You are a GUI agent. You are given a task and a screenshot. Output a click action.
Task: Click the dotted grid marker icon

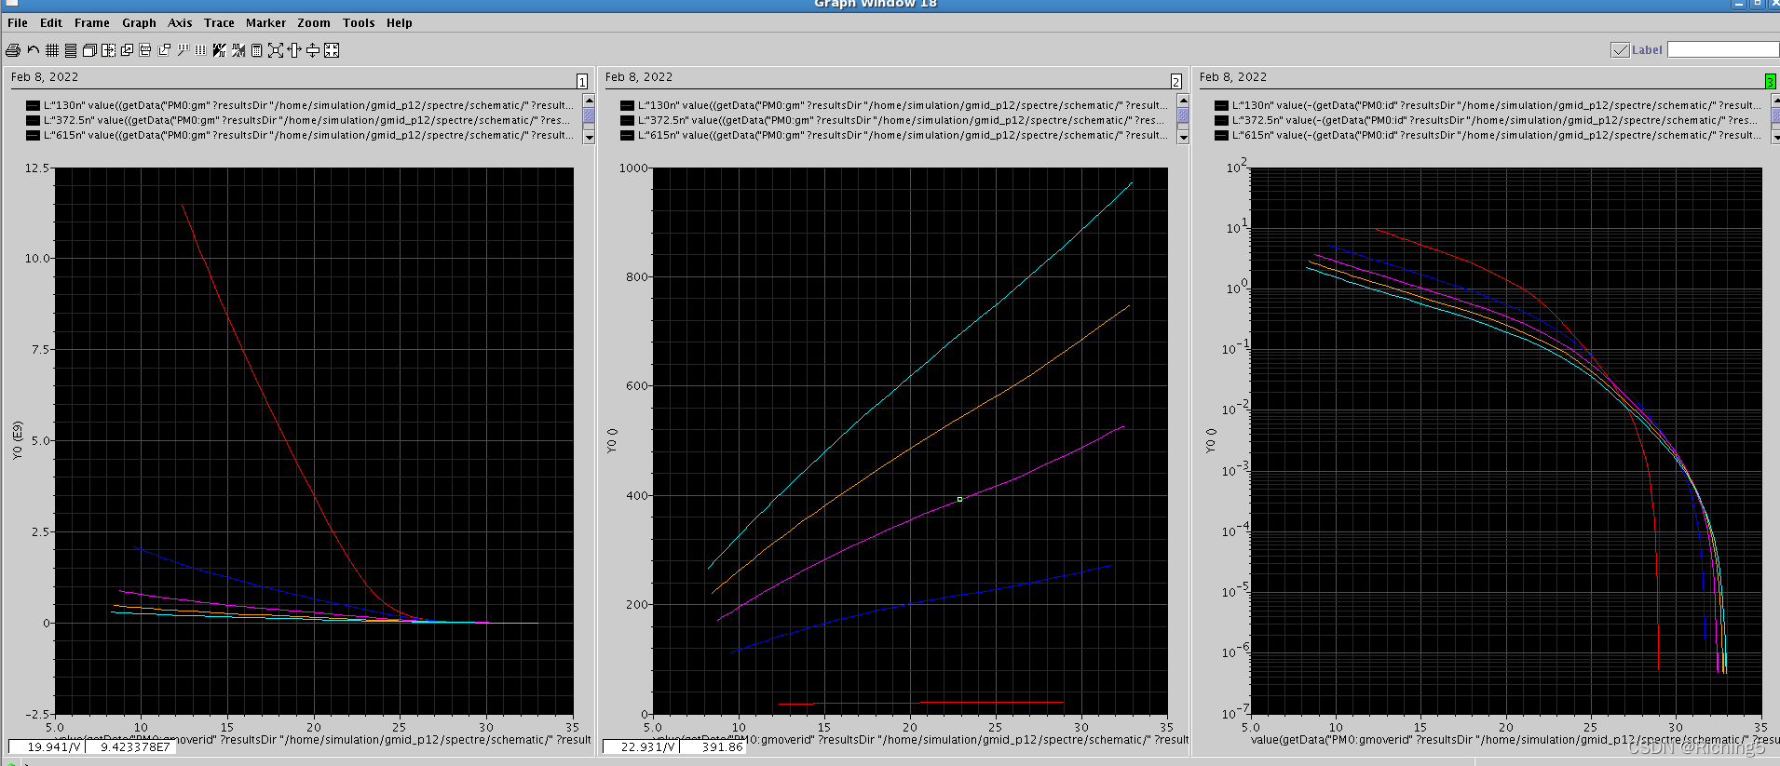click(x=183, y=49)
